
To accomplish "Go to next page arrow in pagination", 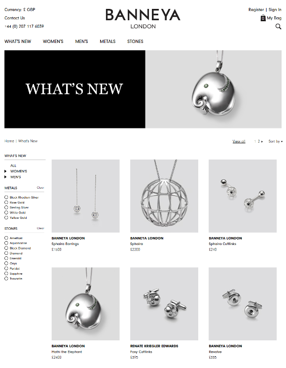I will point(262,142).
